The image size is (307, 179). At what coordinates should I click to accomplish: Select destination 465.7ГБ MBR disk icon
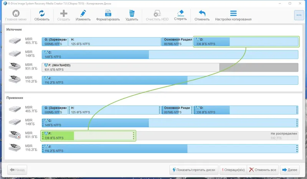point(15,109)
